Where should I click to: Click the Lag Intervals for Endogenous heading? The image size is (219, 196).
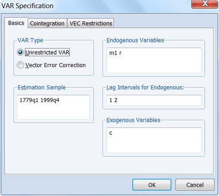point(145,88)
